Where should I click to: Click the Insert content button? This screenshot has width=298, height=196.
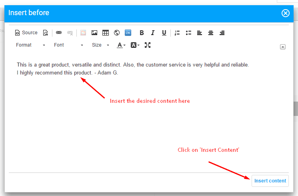[x=270, y=181]
